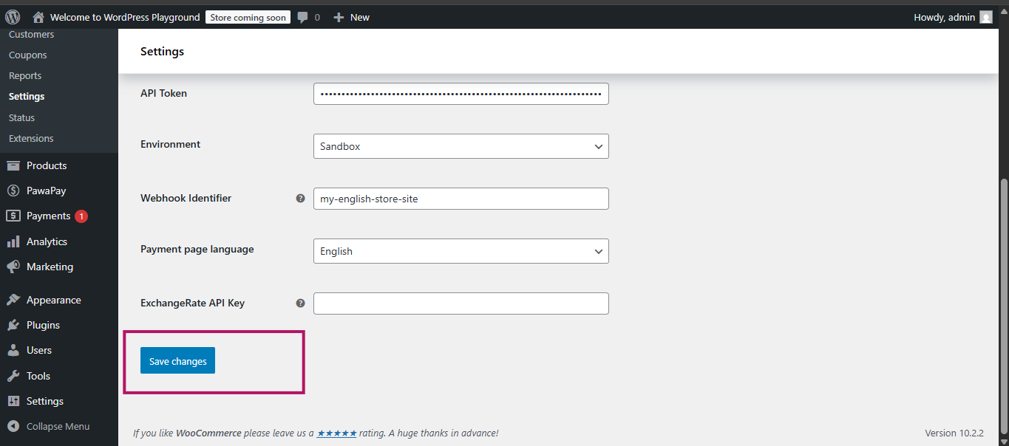Viewport: 1009px width, 446px height.
Task: Click the PawaPay dollar icon
Action: (x=13, y=191)
